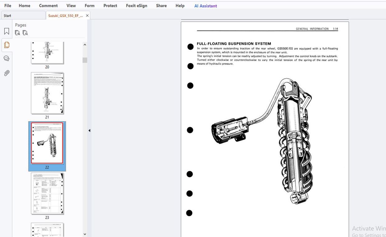Image resolution: width=386 pixels, height=237 pixels.
Task: Open the Attachments paperclip icon
Action: point(7,73)
